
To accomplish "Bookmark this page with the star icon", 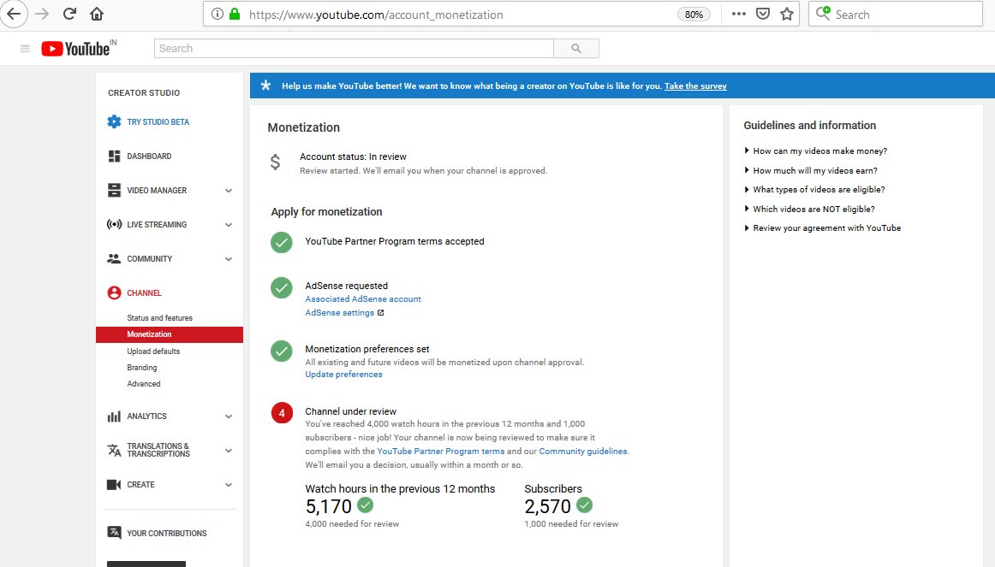I will [787, 14].
